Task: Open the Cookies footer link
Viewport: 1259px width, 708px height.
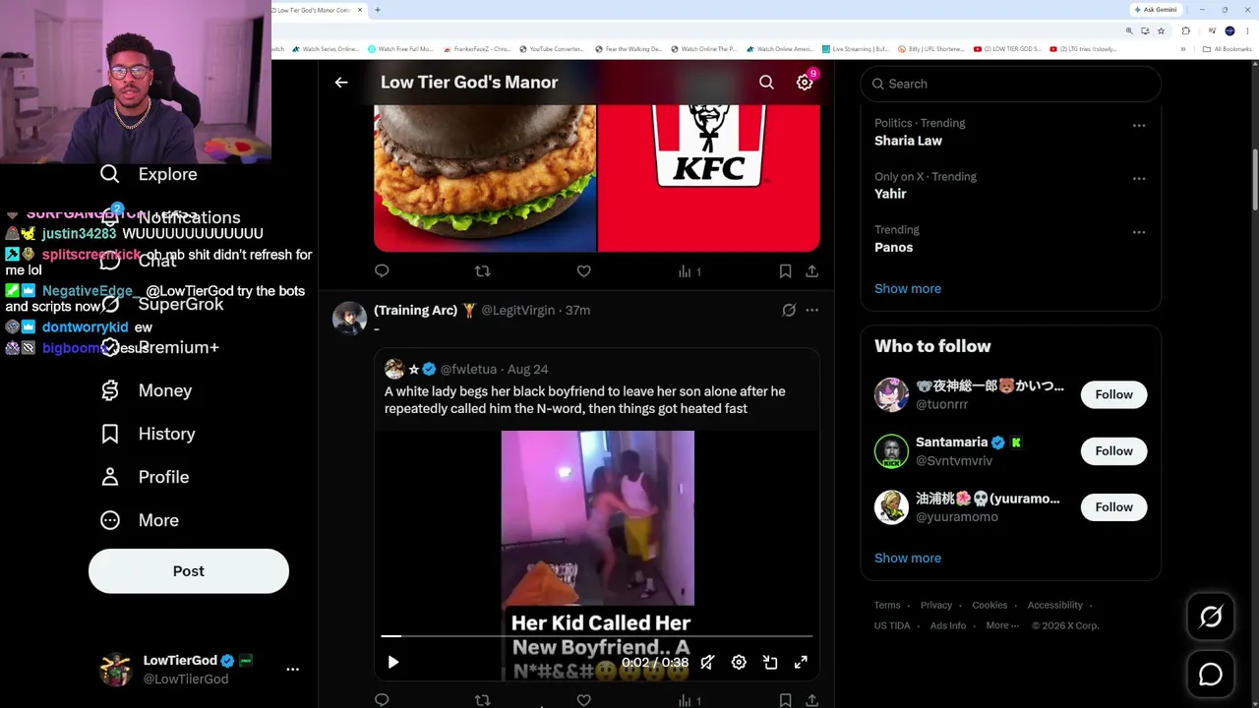Action: tap(989, 606)
